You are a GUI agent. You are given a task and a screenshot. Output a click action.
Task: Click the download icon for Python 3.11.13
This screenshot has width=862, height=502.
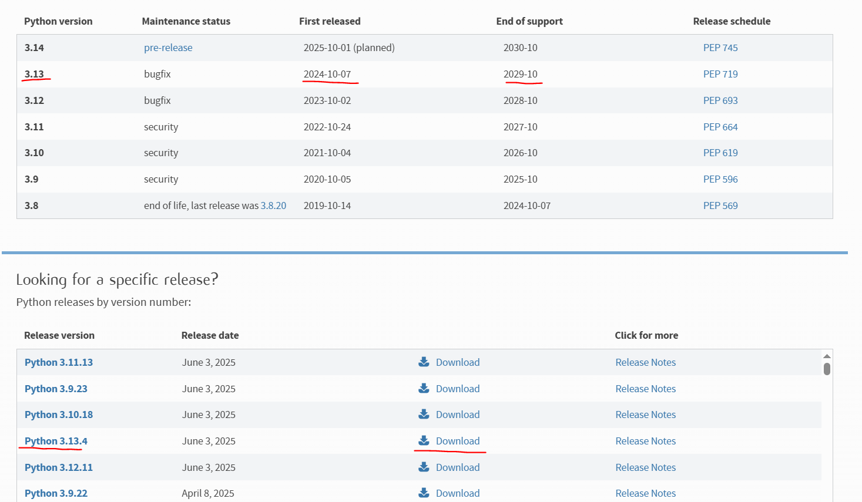424,362
